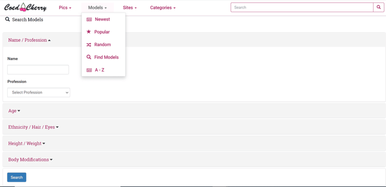Screen dimensions: 386x187
Task: Click the Search Models magnifier icon
Action: (x=8, y=20)
